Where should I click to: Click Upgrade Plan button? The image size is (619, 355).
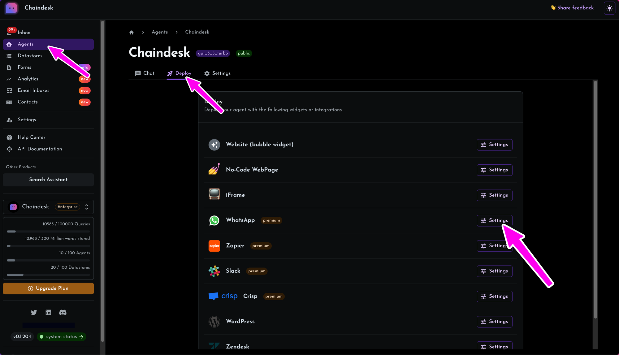coord(48,288)
